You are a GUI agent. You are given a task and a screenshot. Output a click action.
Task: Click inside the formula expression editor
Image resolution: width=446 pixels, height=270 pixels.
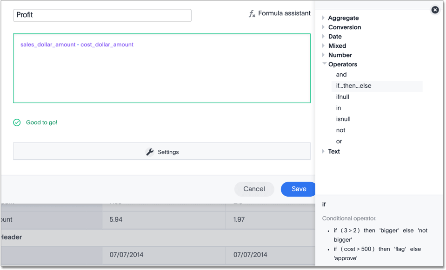pyautogui.click(x=161, y=74)
